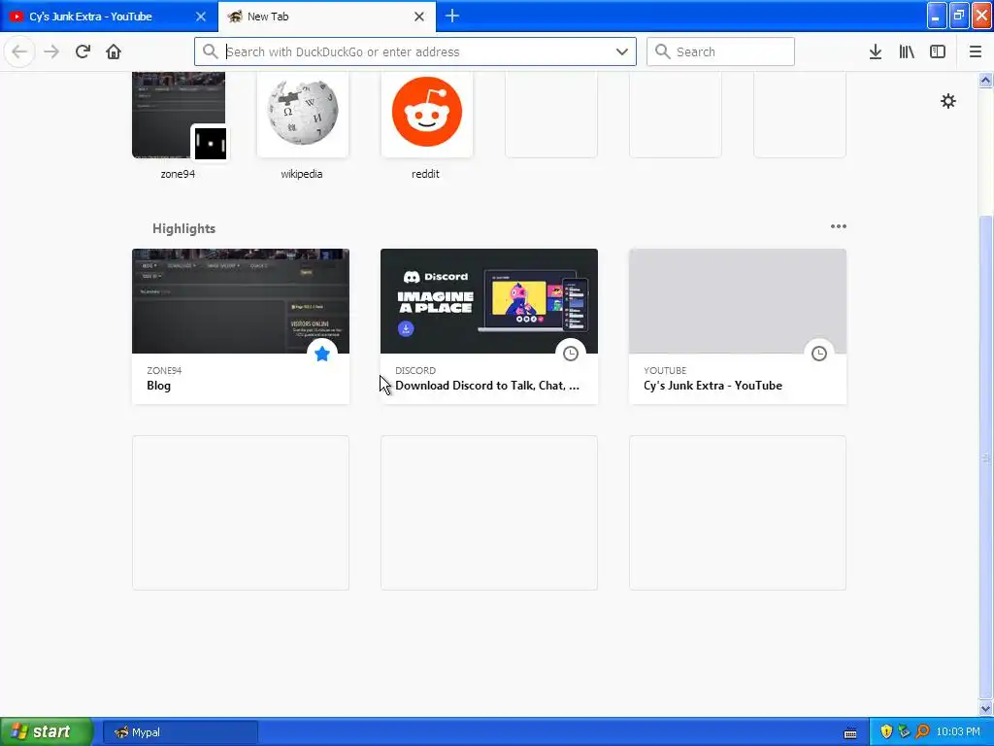
Task: Click the network tray icon beside the shield
Action: tap(904, 731)
